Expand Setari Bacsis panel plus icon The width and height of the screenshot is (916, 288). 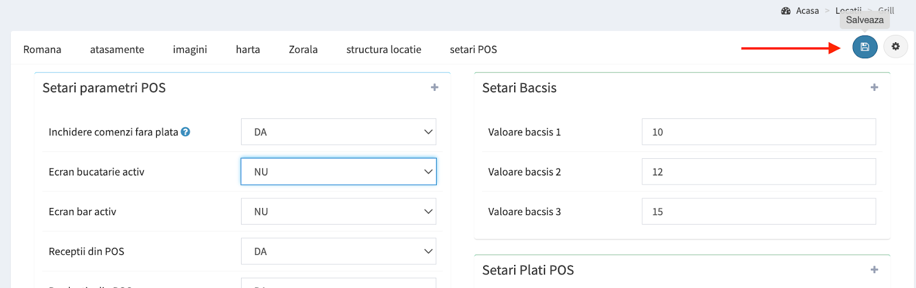point(874,87)
